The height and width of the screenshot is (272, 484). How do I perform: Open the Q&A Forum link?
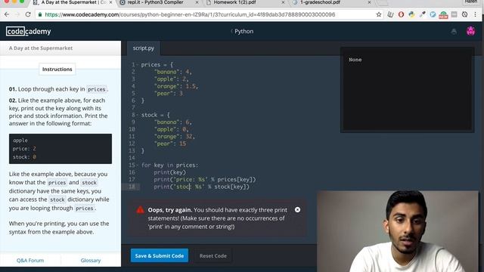30,260
